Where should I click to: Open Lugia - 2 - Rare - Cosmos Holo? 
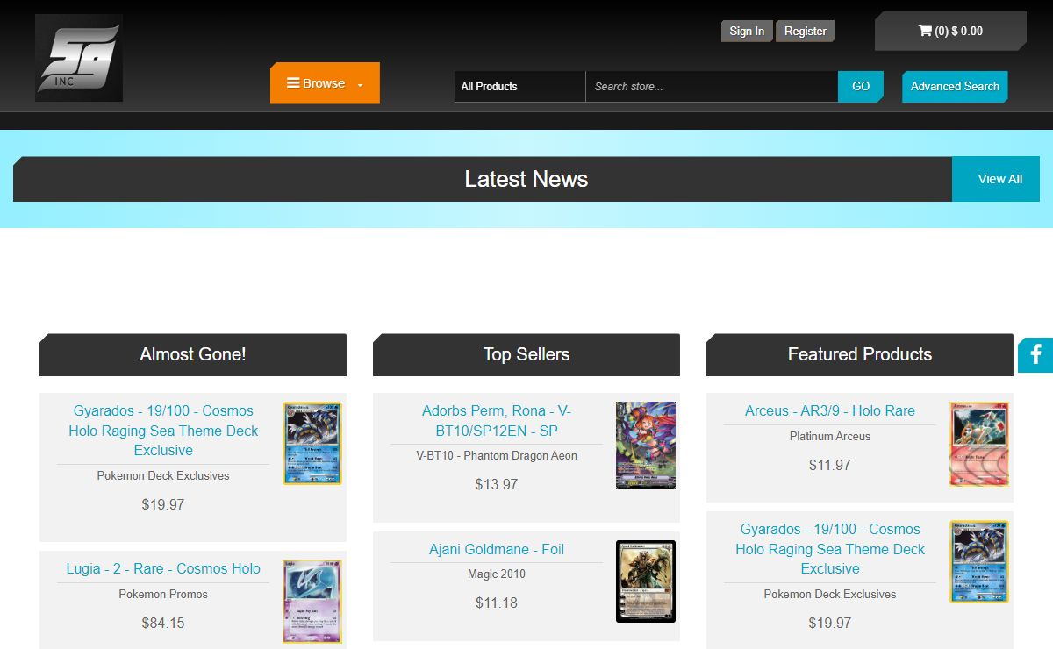163,568
